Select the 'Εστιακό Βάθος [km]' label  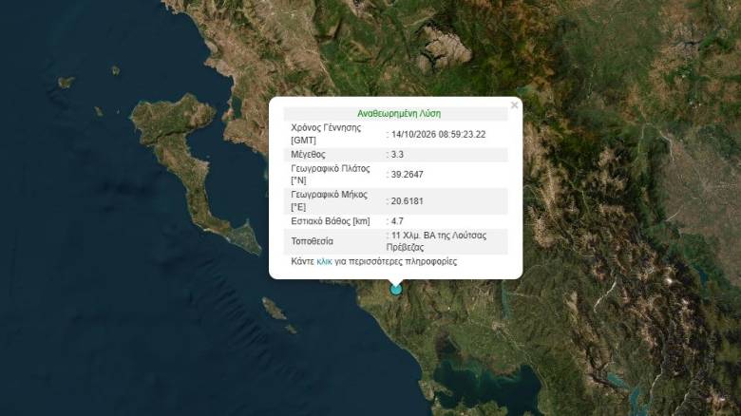[331, 220]
